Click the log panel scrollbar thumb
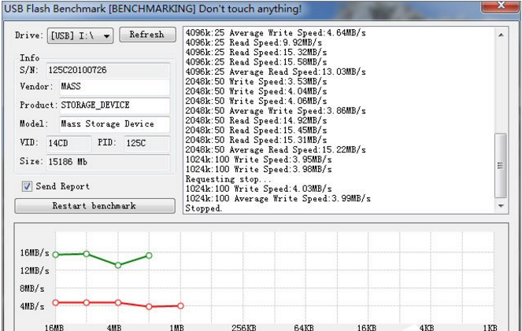522x331 pixels. (501, 165)
